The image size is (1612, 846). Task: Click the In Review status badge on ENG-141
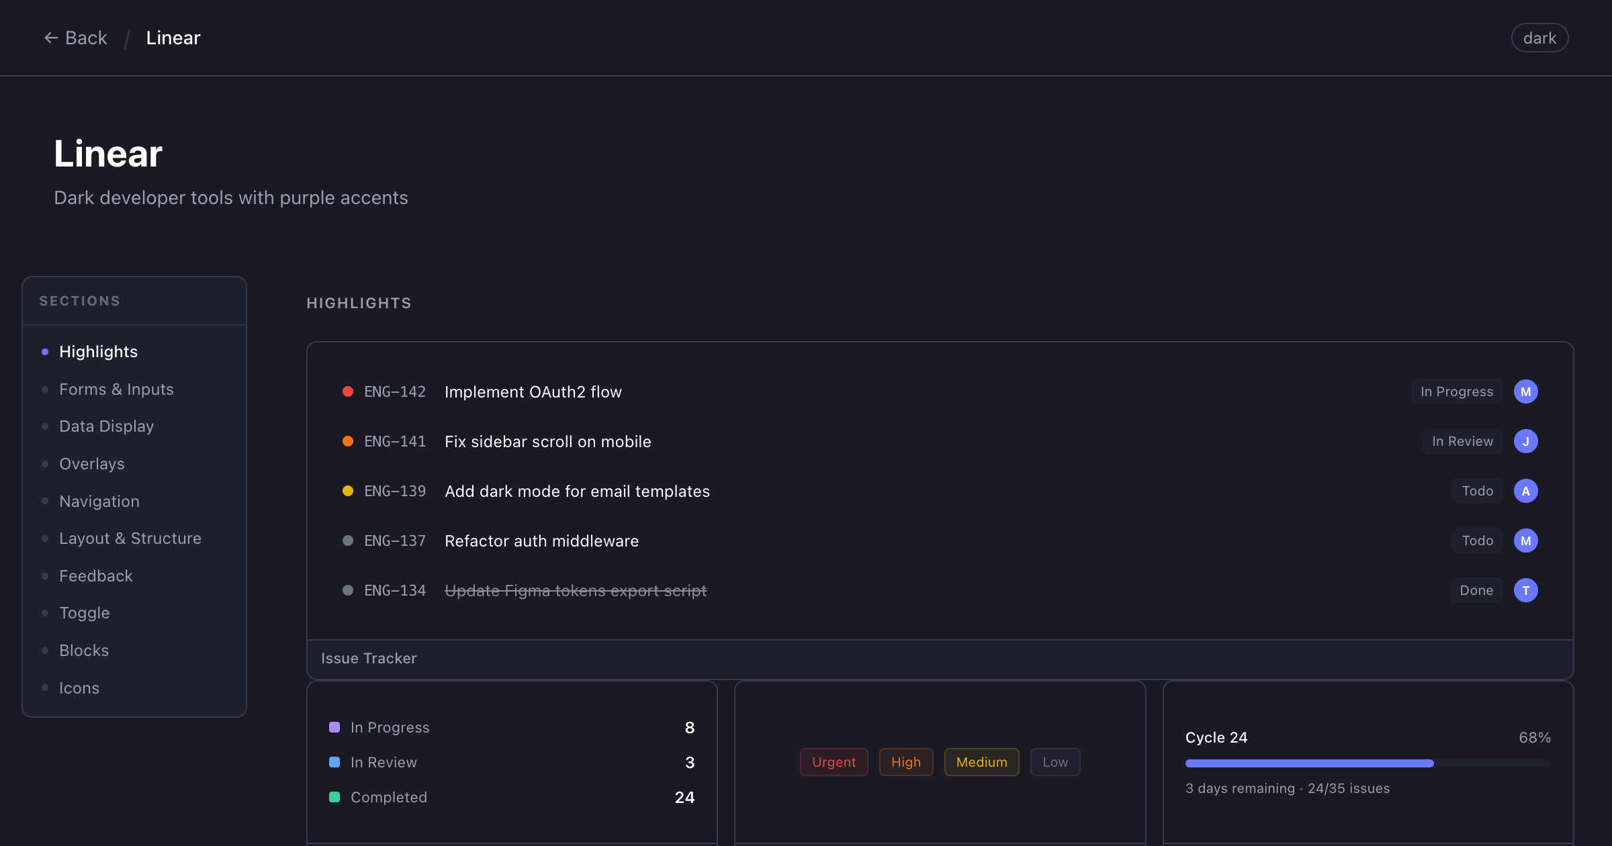[x=1463, y=441]
